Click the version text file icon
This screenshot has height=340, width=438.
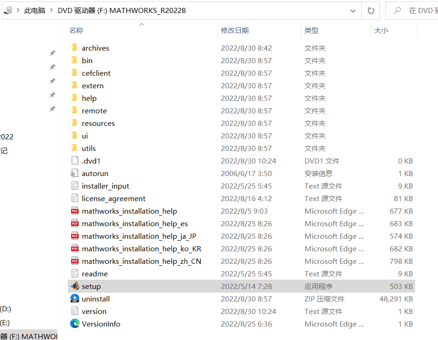74,311
